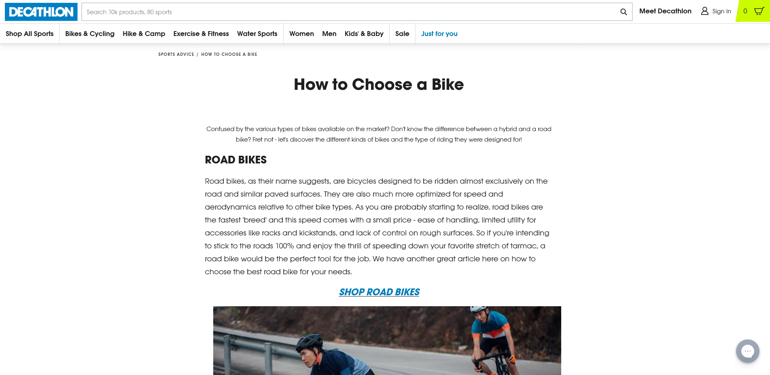
Task: Click the Sign In user icon
Action: (x=704, y=11)
